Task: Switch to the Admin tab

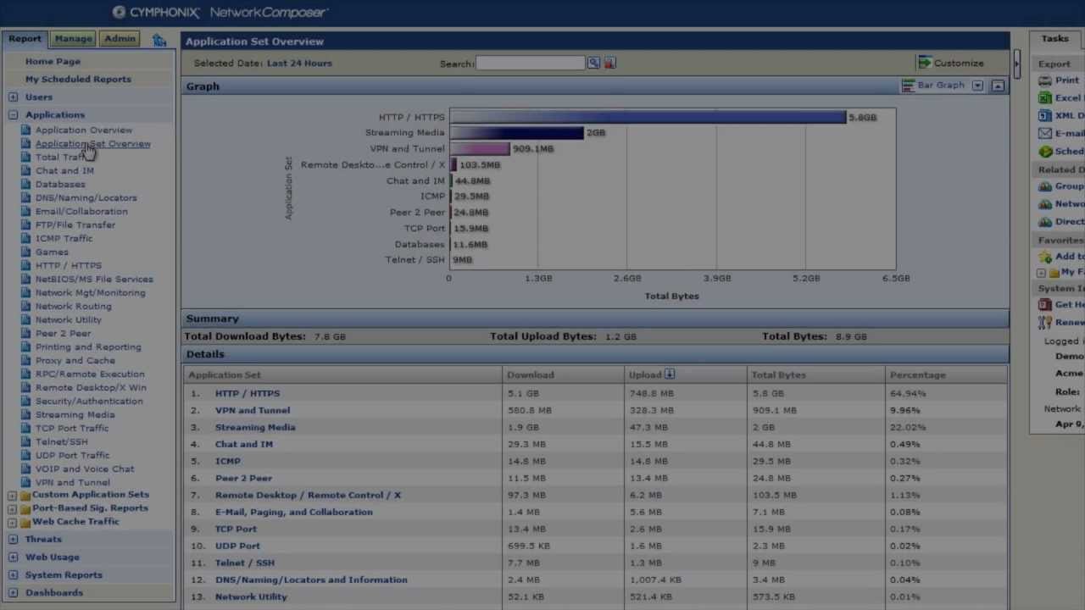Action: point(120,39)
